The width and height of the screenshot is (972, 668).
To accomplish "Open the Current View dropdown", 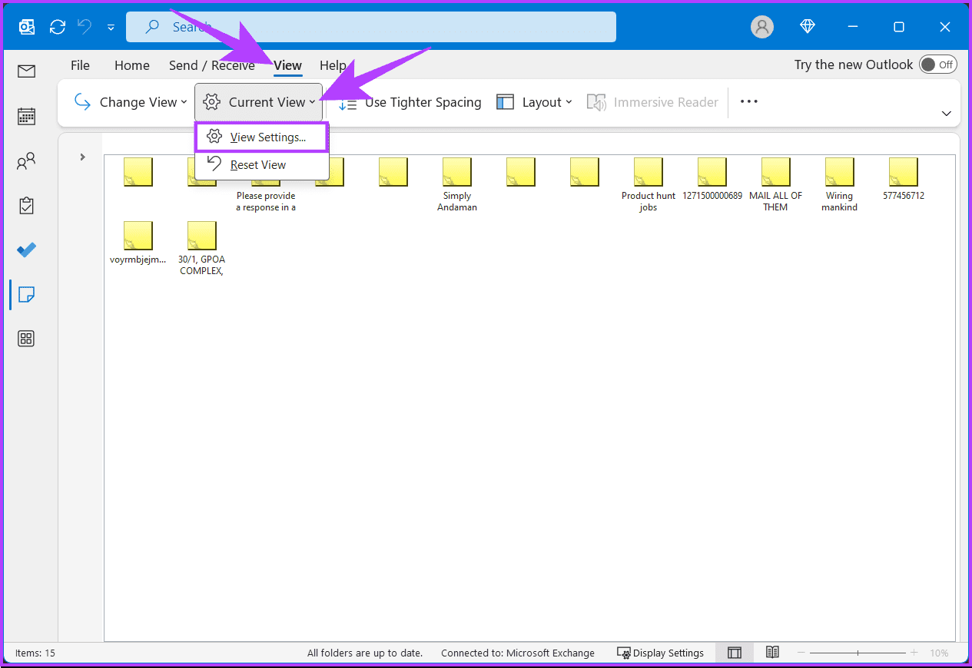I will point(257,101).
